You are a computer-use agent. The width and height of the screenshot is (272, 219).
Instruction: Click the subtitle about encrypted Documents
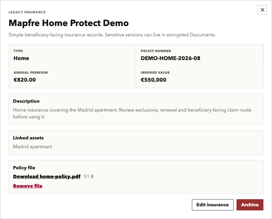[112, 35]
